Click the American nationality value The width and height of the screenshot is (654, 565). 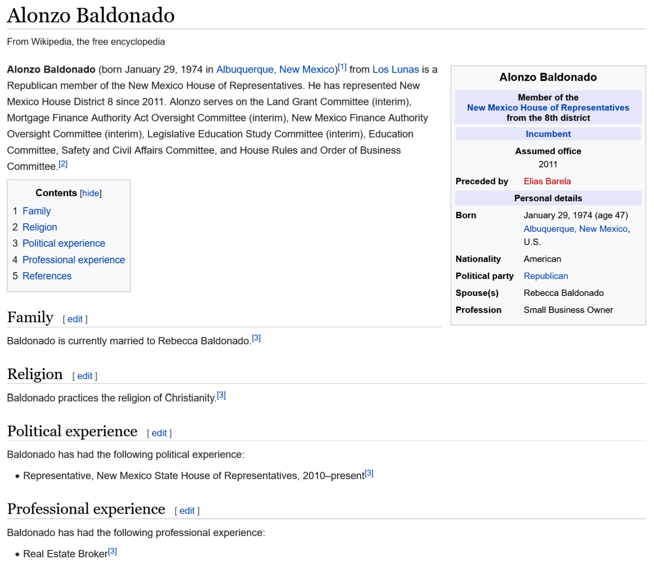click(542, 259)
